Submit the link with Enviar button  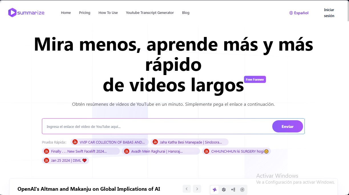click(288, 126)
